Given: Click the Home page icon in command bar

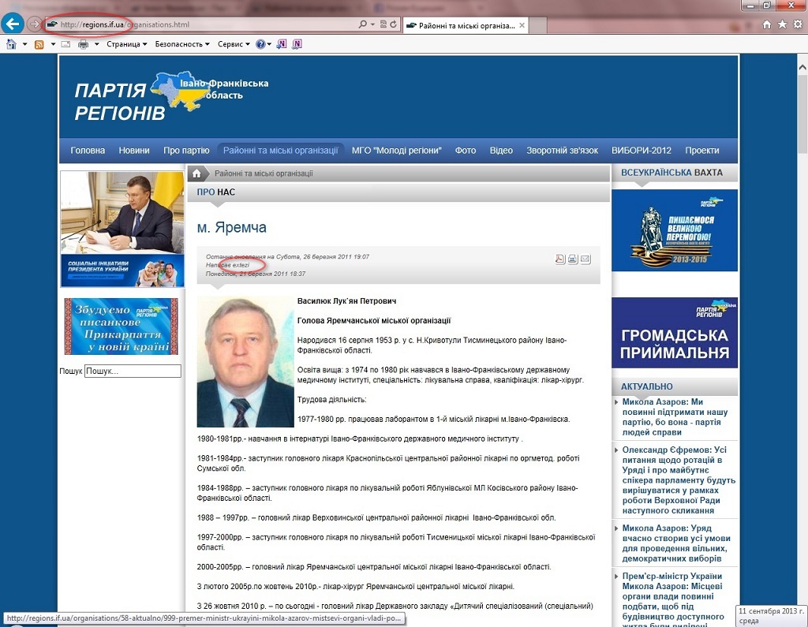Looking at the screenshot, I should coord(11,44).
